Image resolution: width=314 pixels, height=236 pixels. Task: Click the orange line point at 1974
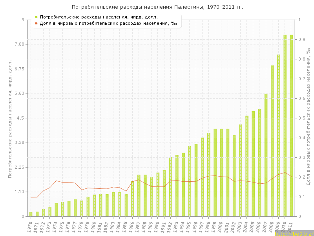coord(56,181)
